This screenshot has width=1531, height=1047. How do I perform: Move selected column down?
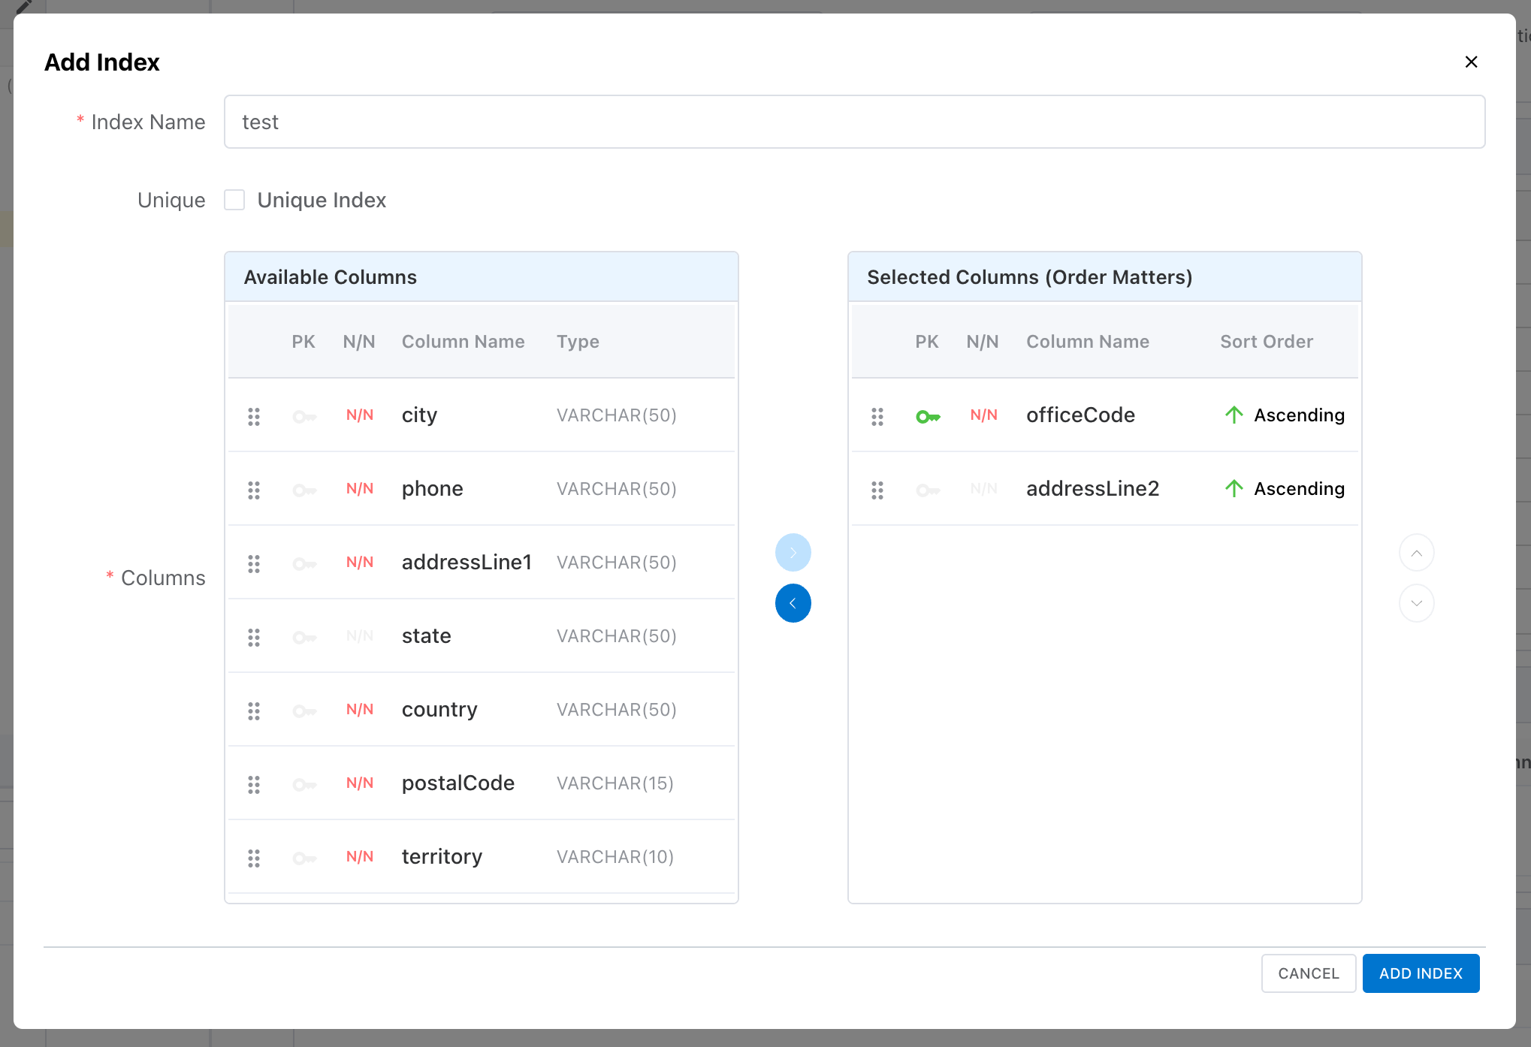pyautogui.click(x=1417, y=603)
